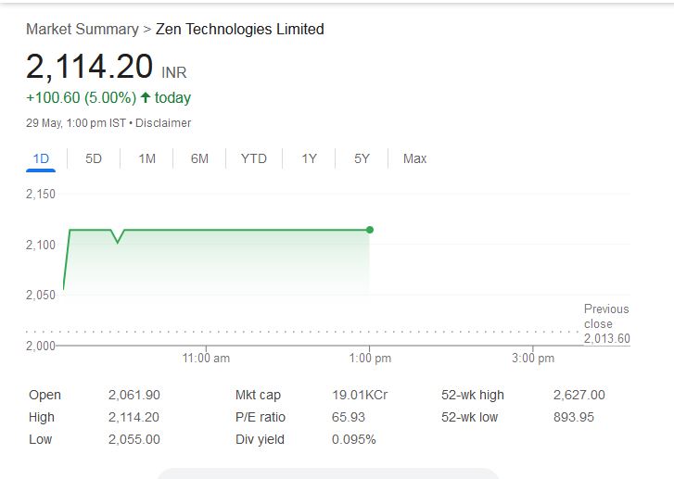Click the 52-wk high value 2,627.00
674x479 pixels.
(x=579, y=395)
